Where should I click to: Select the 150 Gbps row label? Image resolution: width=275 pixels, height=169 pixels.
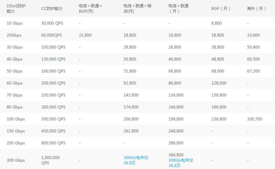tap(16, 131)
